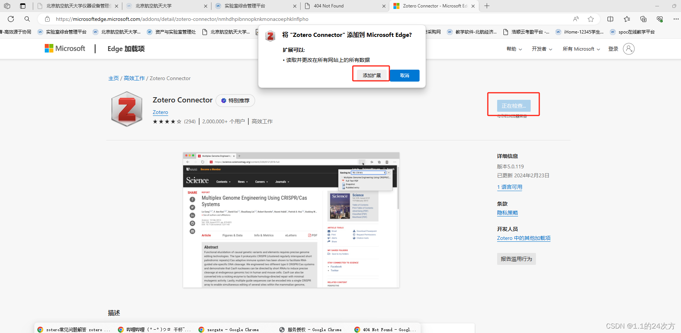Close the Zotero Connector tab

473,6
